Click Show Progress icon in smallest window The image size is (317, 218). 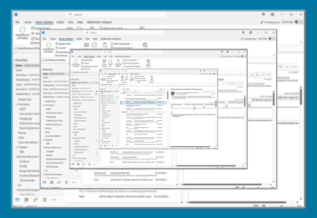point(122,77)
